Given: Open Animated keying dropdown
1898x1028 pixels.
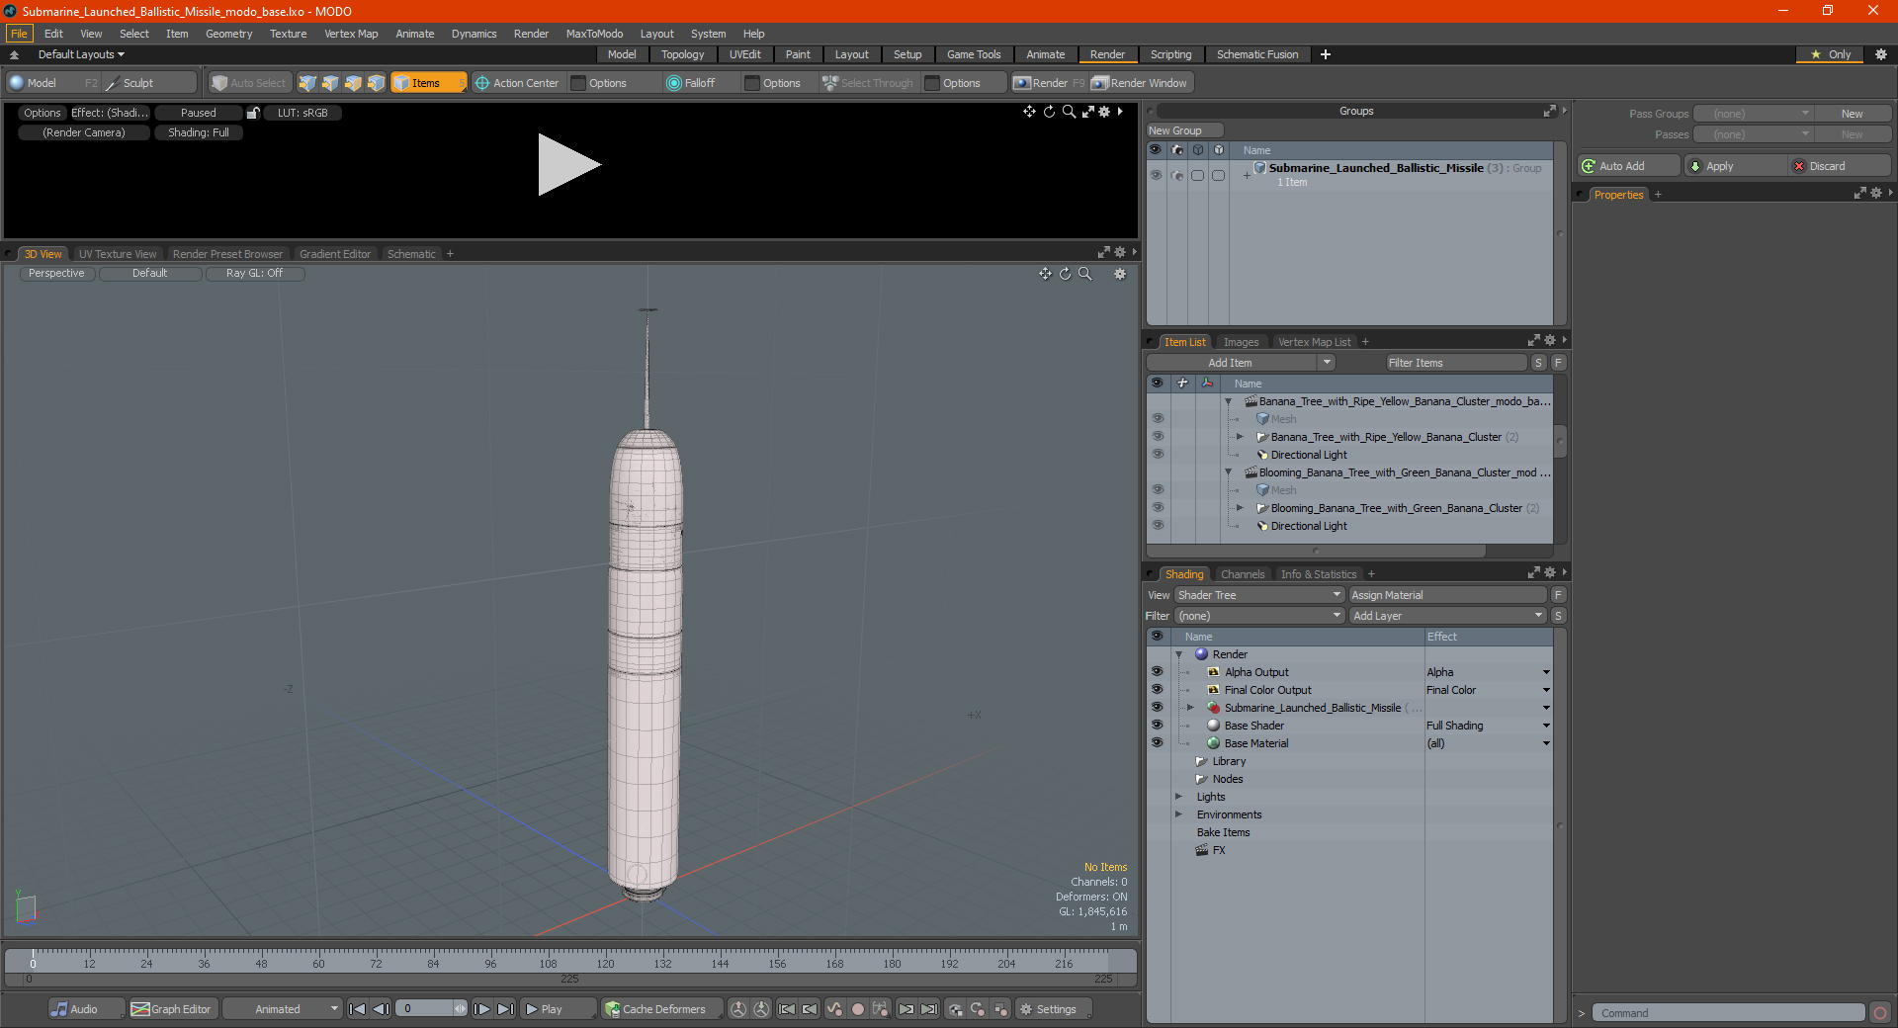Looking at the screenshot, I should click(283, 1009).
